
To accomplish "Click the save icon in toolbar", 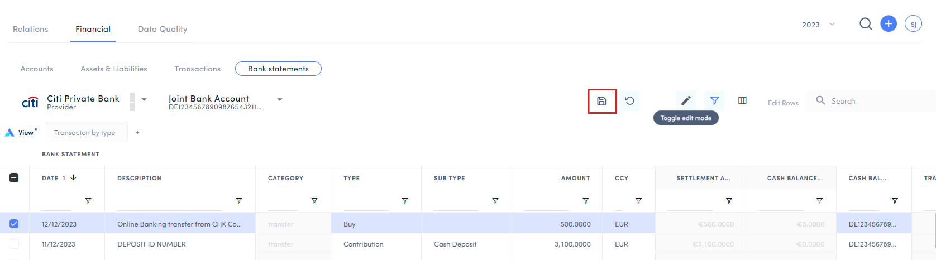I will tap(601, 101).
